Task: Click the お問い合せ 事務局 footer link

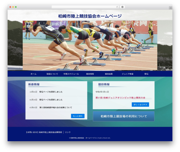Action: 44,132
